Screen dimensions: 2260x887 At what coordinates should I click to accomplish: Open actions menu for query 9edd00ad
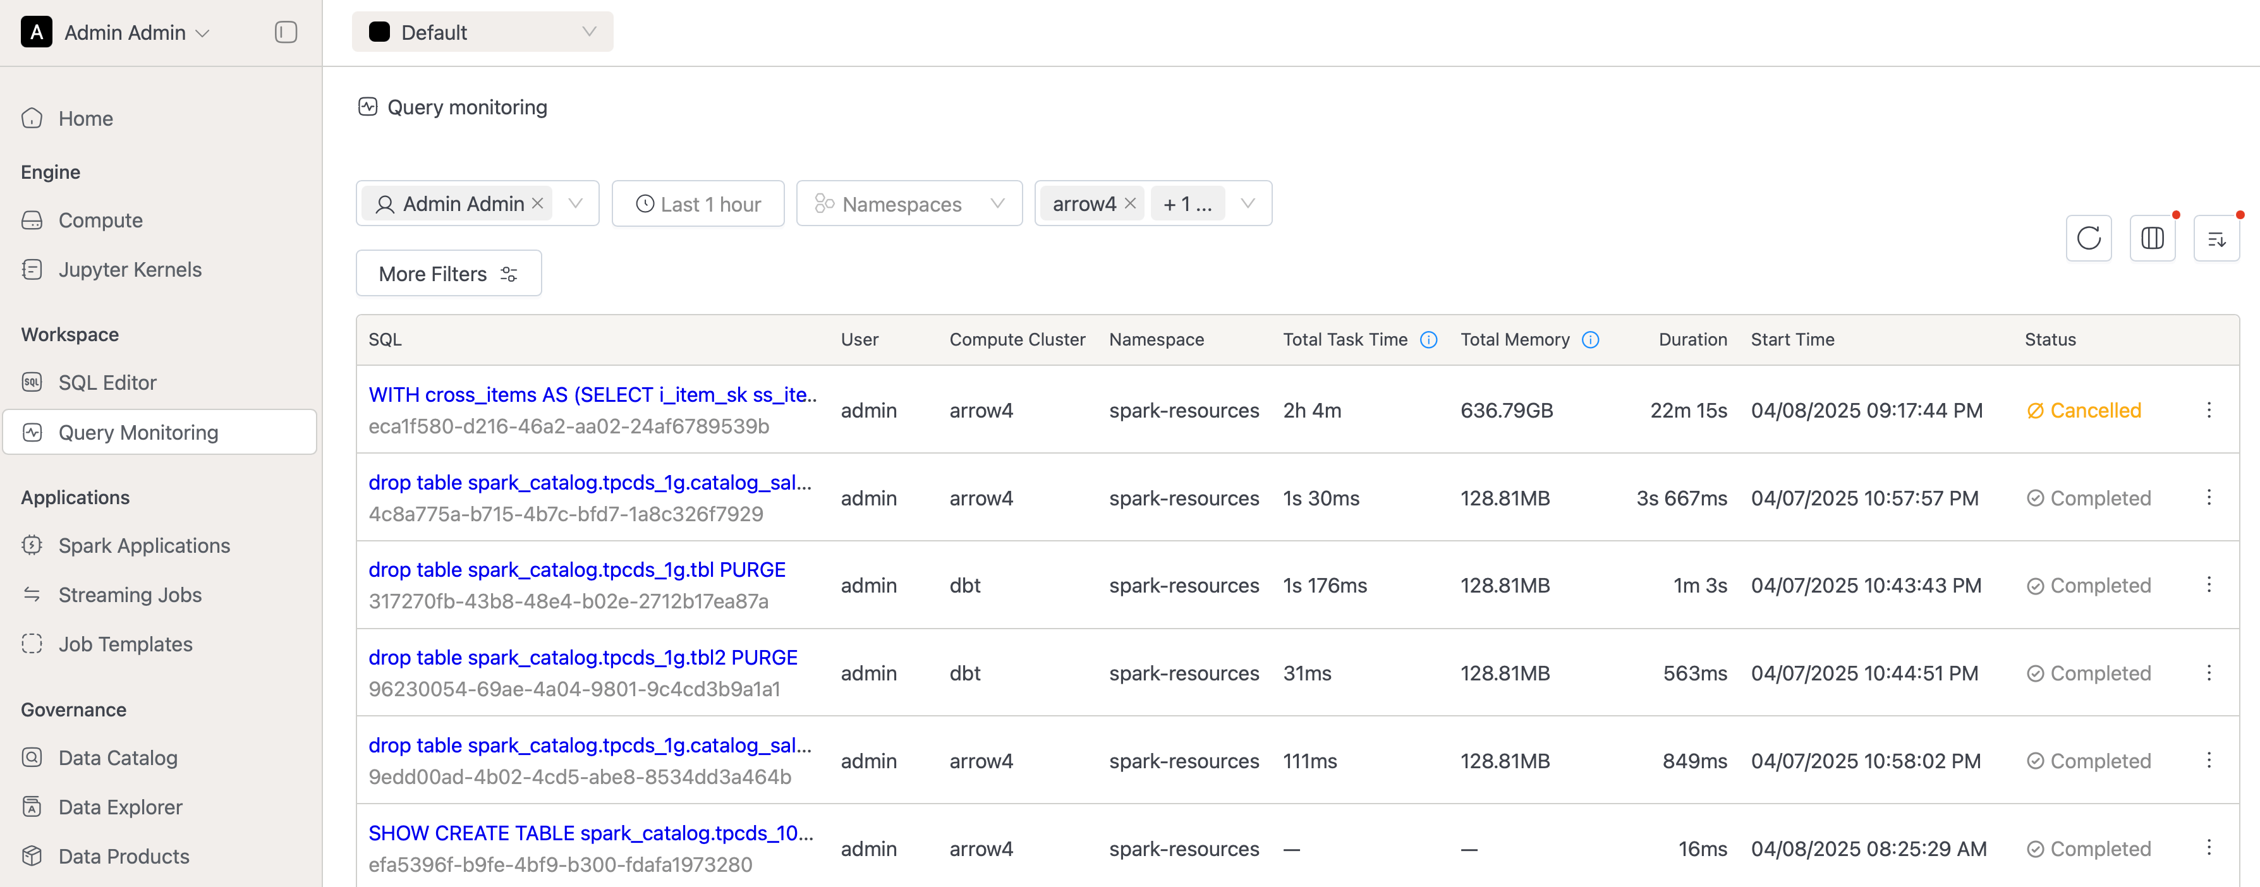tap(2208, 761)
